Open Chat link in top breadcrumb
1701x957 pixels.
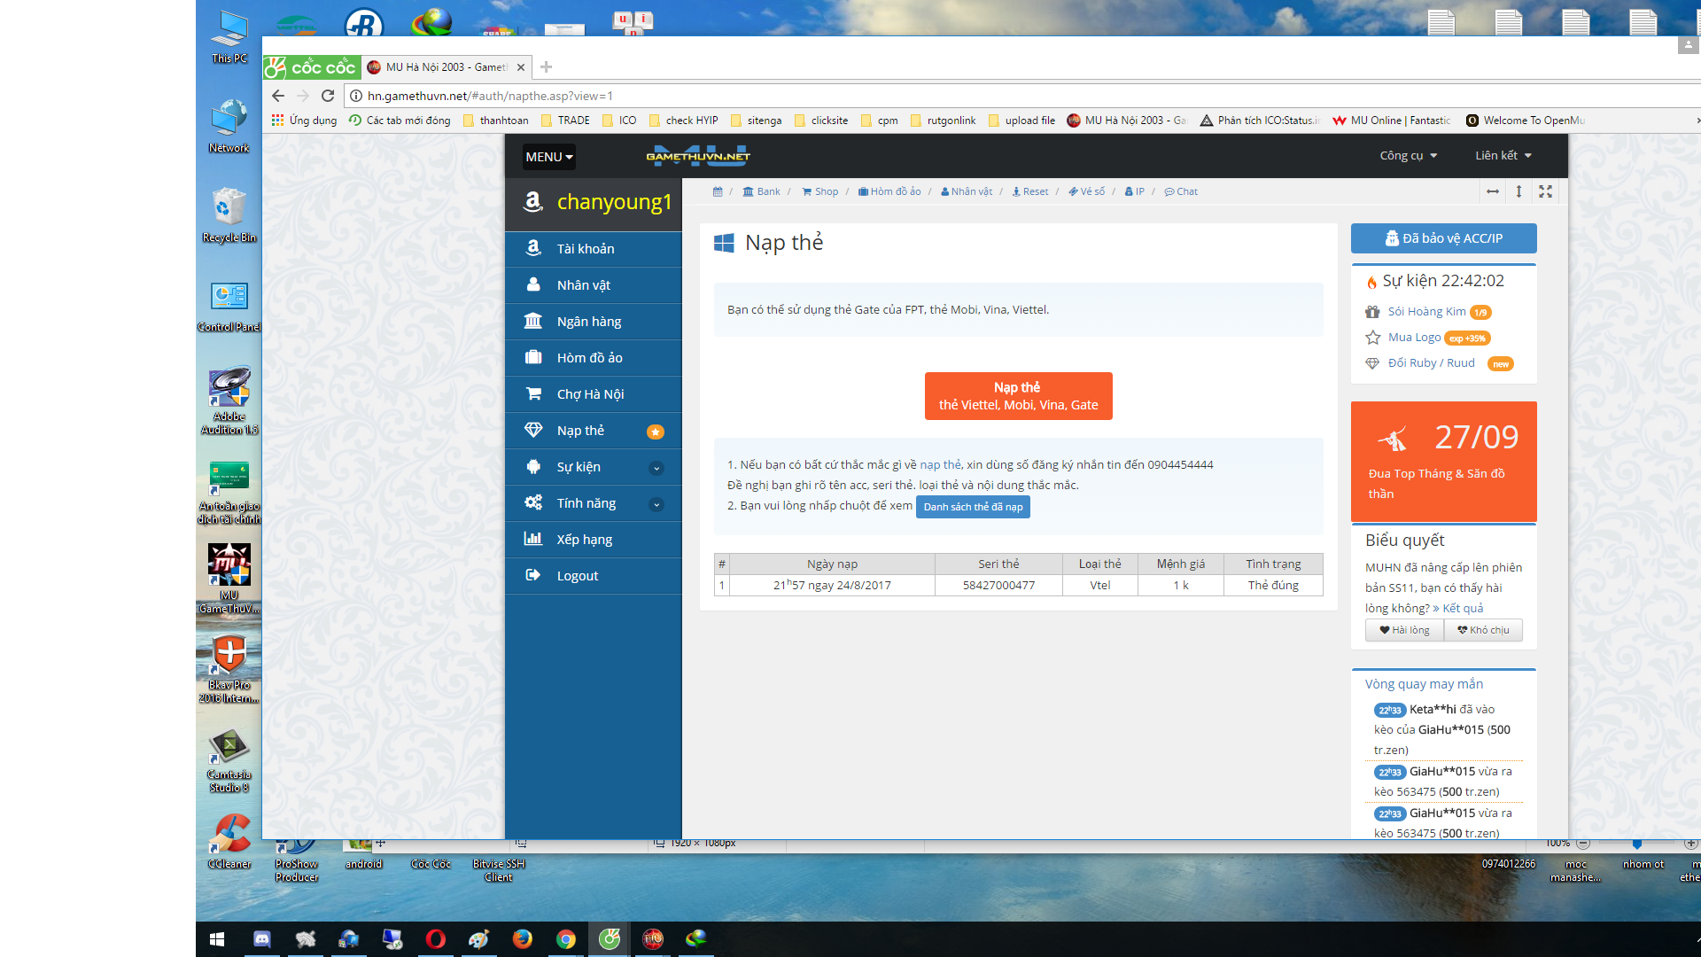coord(1181,191)
